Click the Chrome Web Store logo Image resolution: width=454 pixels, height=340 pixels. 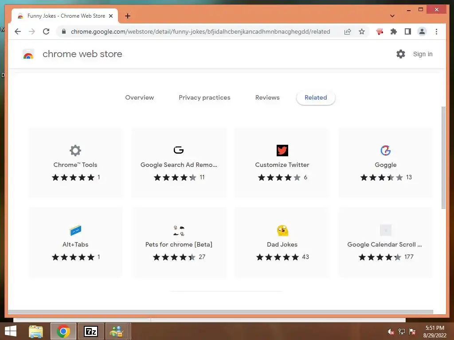tap(28, 54)
